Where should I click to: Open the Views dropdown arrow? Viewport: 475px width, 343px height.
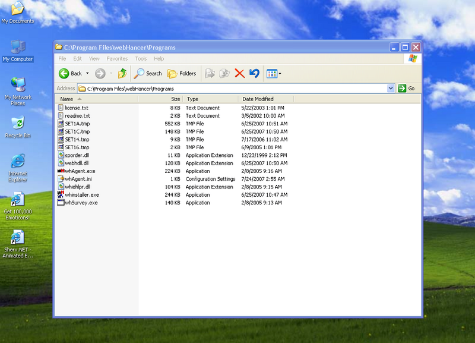[x=280, y=73]
